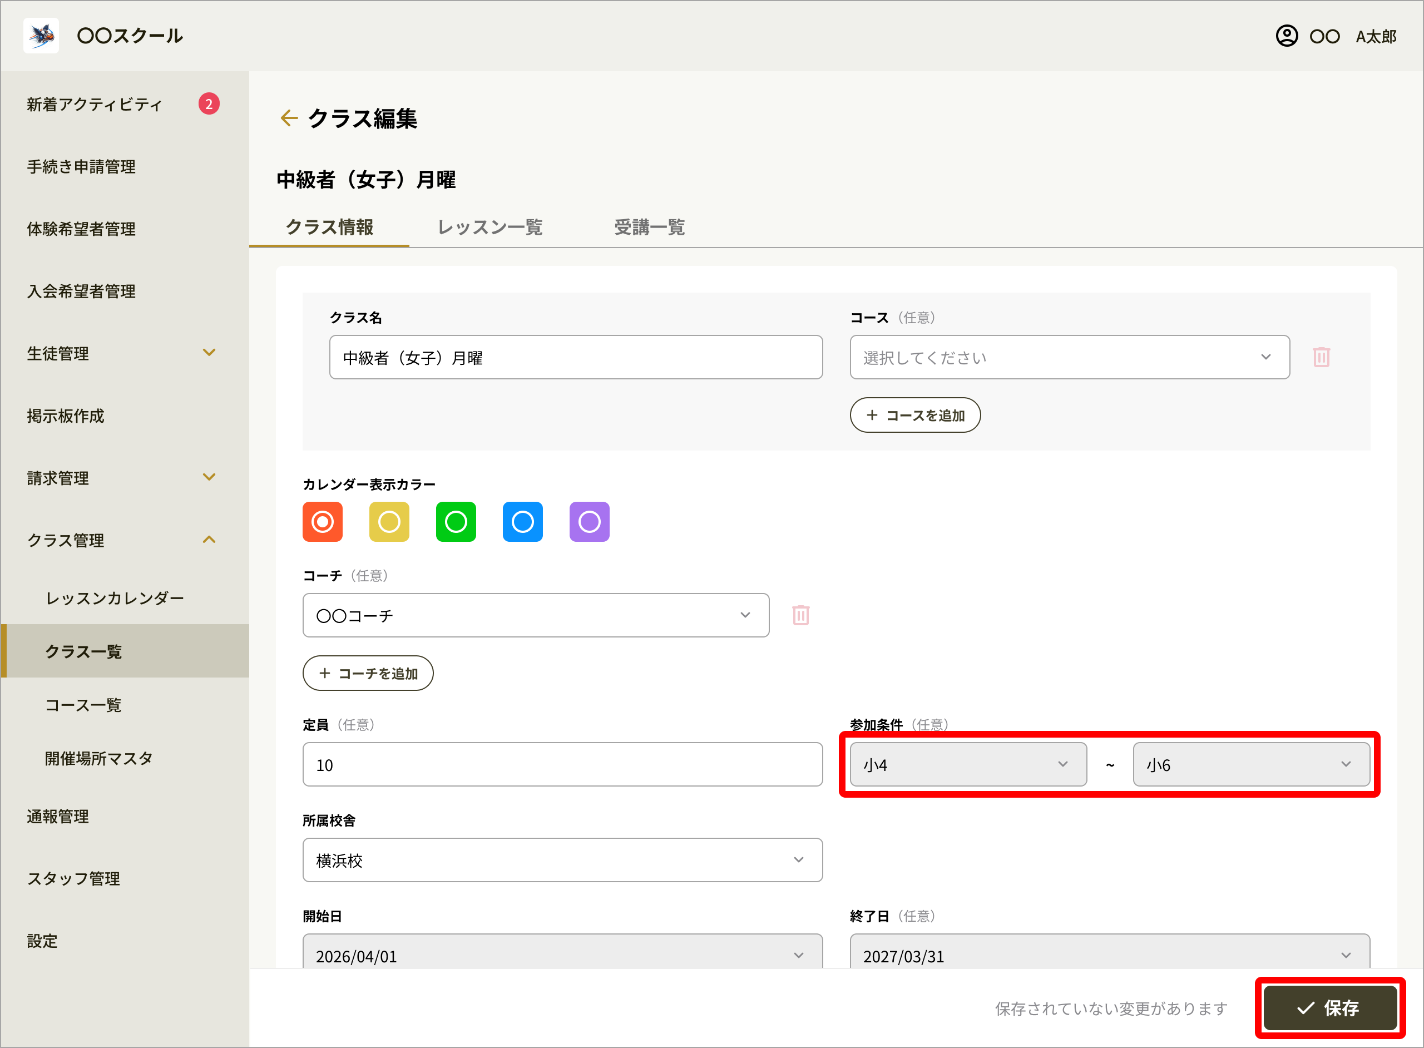Click the back arrow beside クラス編集
The image size is (1424, 1048).
coord(289,118)
